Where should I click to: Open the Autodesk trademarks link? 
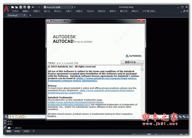(x=76, y=103)
